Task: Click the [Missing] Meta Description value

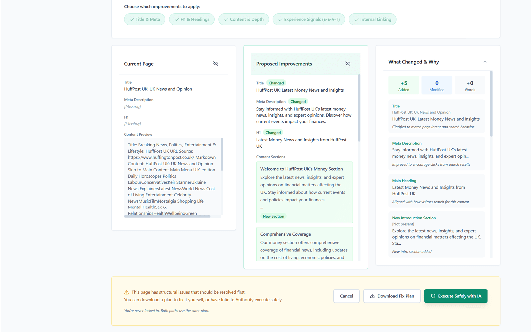Action: coord(132,107)
